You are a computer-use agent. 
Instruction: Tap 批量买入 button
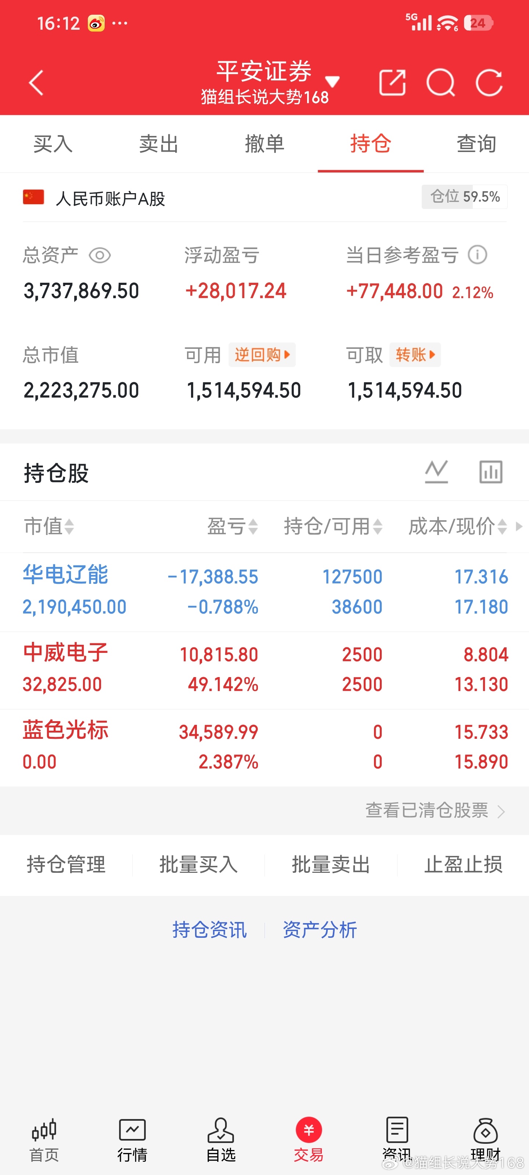pyautogui.click(x=198, y=864)
